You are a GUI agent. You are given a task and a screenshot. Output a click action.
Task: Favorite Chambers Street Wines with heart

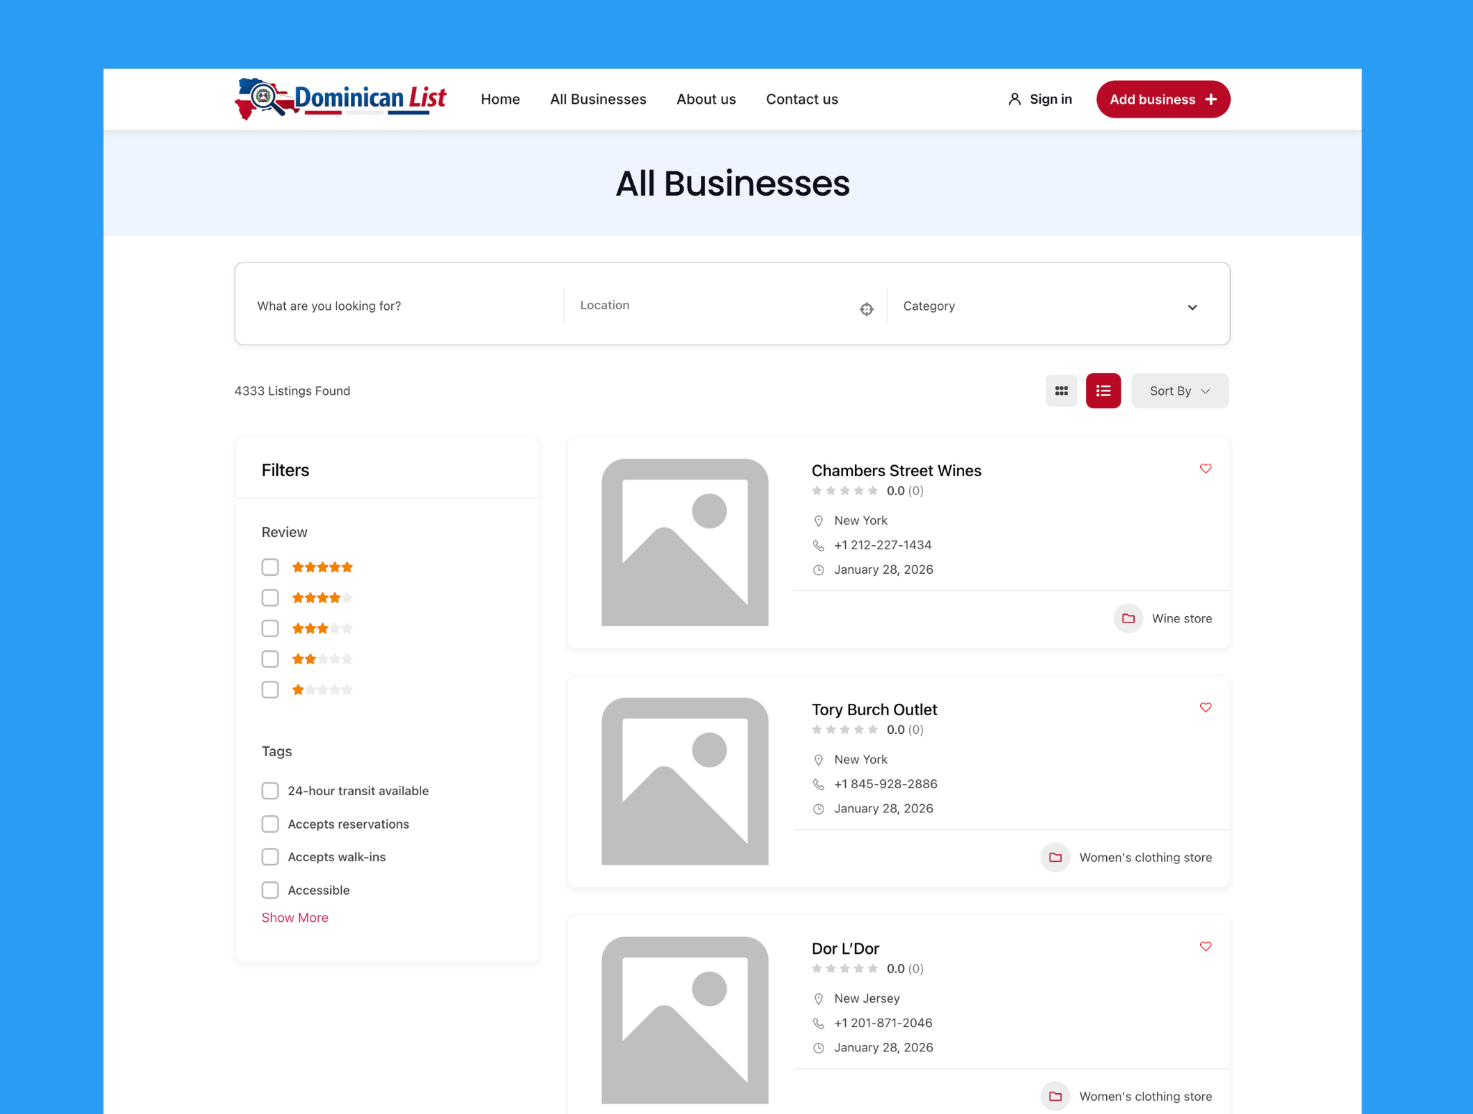click(1206, 469)
